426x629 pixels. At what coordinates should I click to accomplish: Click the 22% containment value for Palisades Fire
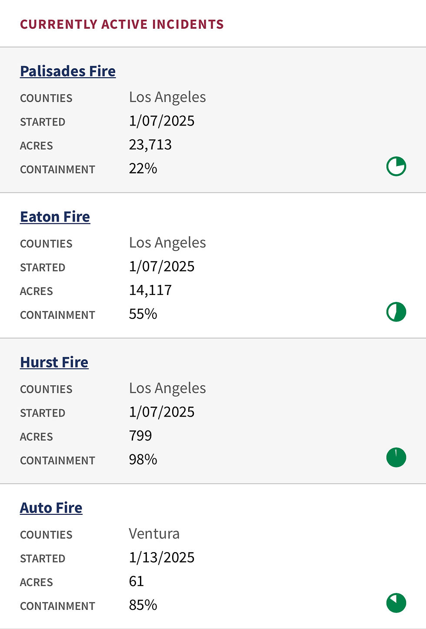click(x=143, y=169)
